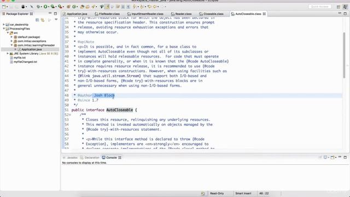Collapse the ProcessingFiles project

[x=4, y=28]
